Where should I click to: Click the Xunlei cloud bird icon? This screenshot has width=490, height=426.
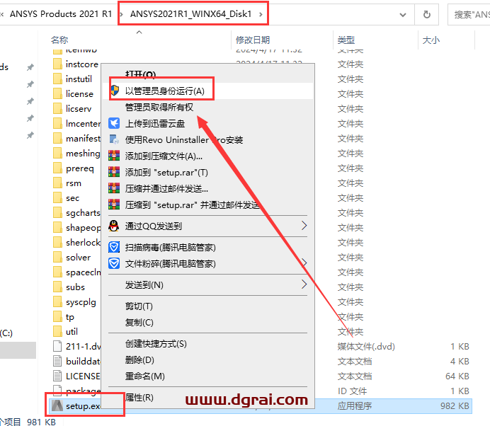114,123
